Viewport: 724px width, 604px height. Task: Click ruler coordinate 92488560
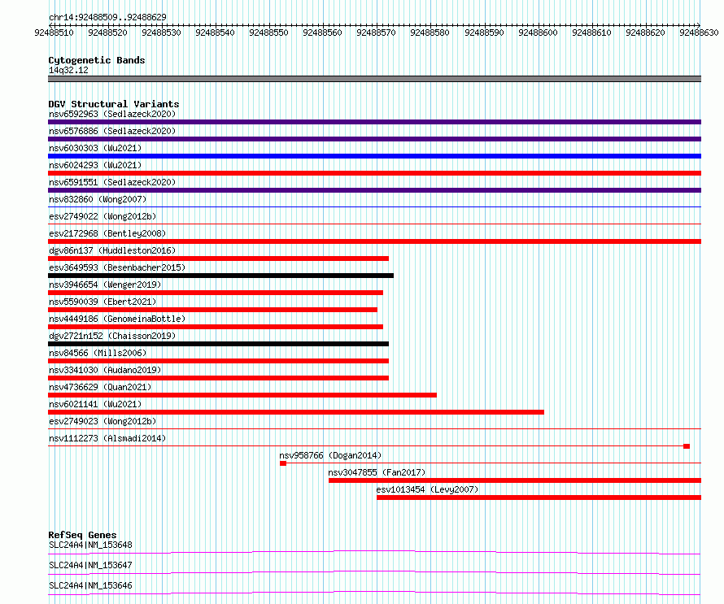(322, 33)
